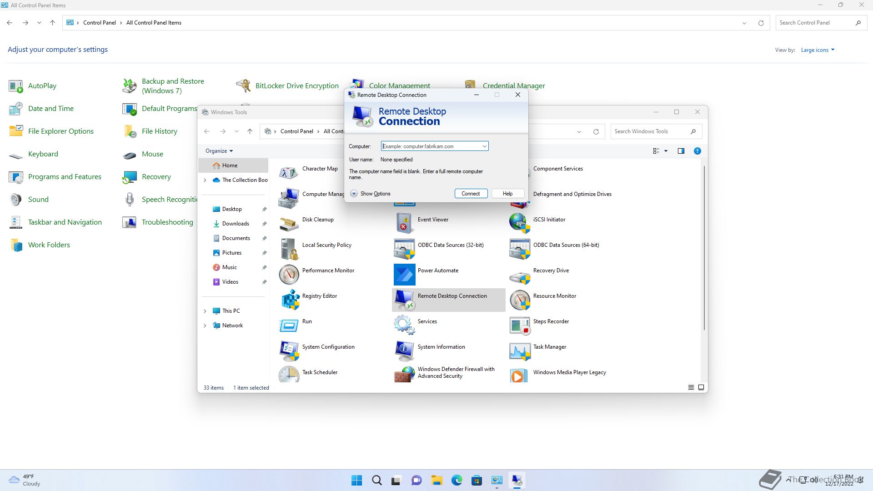Open Steps Recorder icon
Screen dimensions: 873x491
[x=520, y=326]
